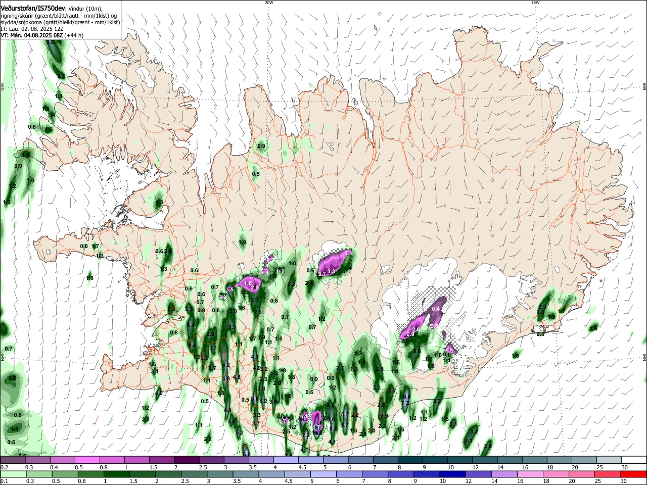
Task: Click the bright red swatch after 30 in the lower row
Action: coord(633,474)
